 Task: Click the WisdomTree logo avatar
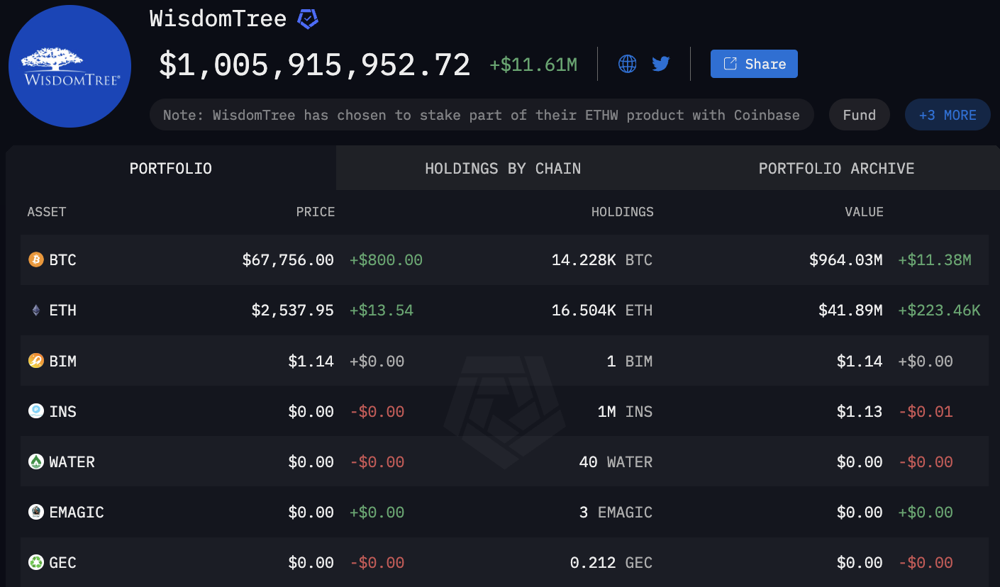pos(70,66)
